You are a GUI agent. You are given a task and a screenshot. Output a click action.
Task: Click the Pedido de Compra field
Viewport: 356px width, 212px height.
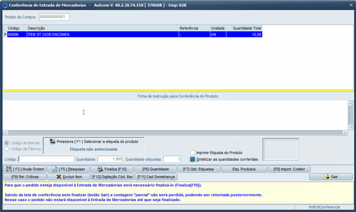[x=54, y=17]
